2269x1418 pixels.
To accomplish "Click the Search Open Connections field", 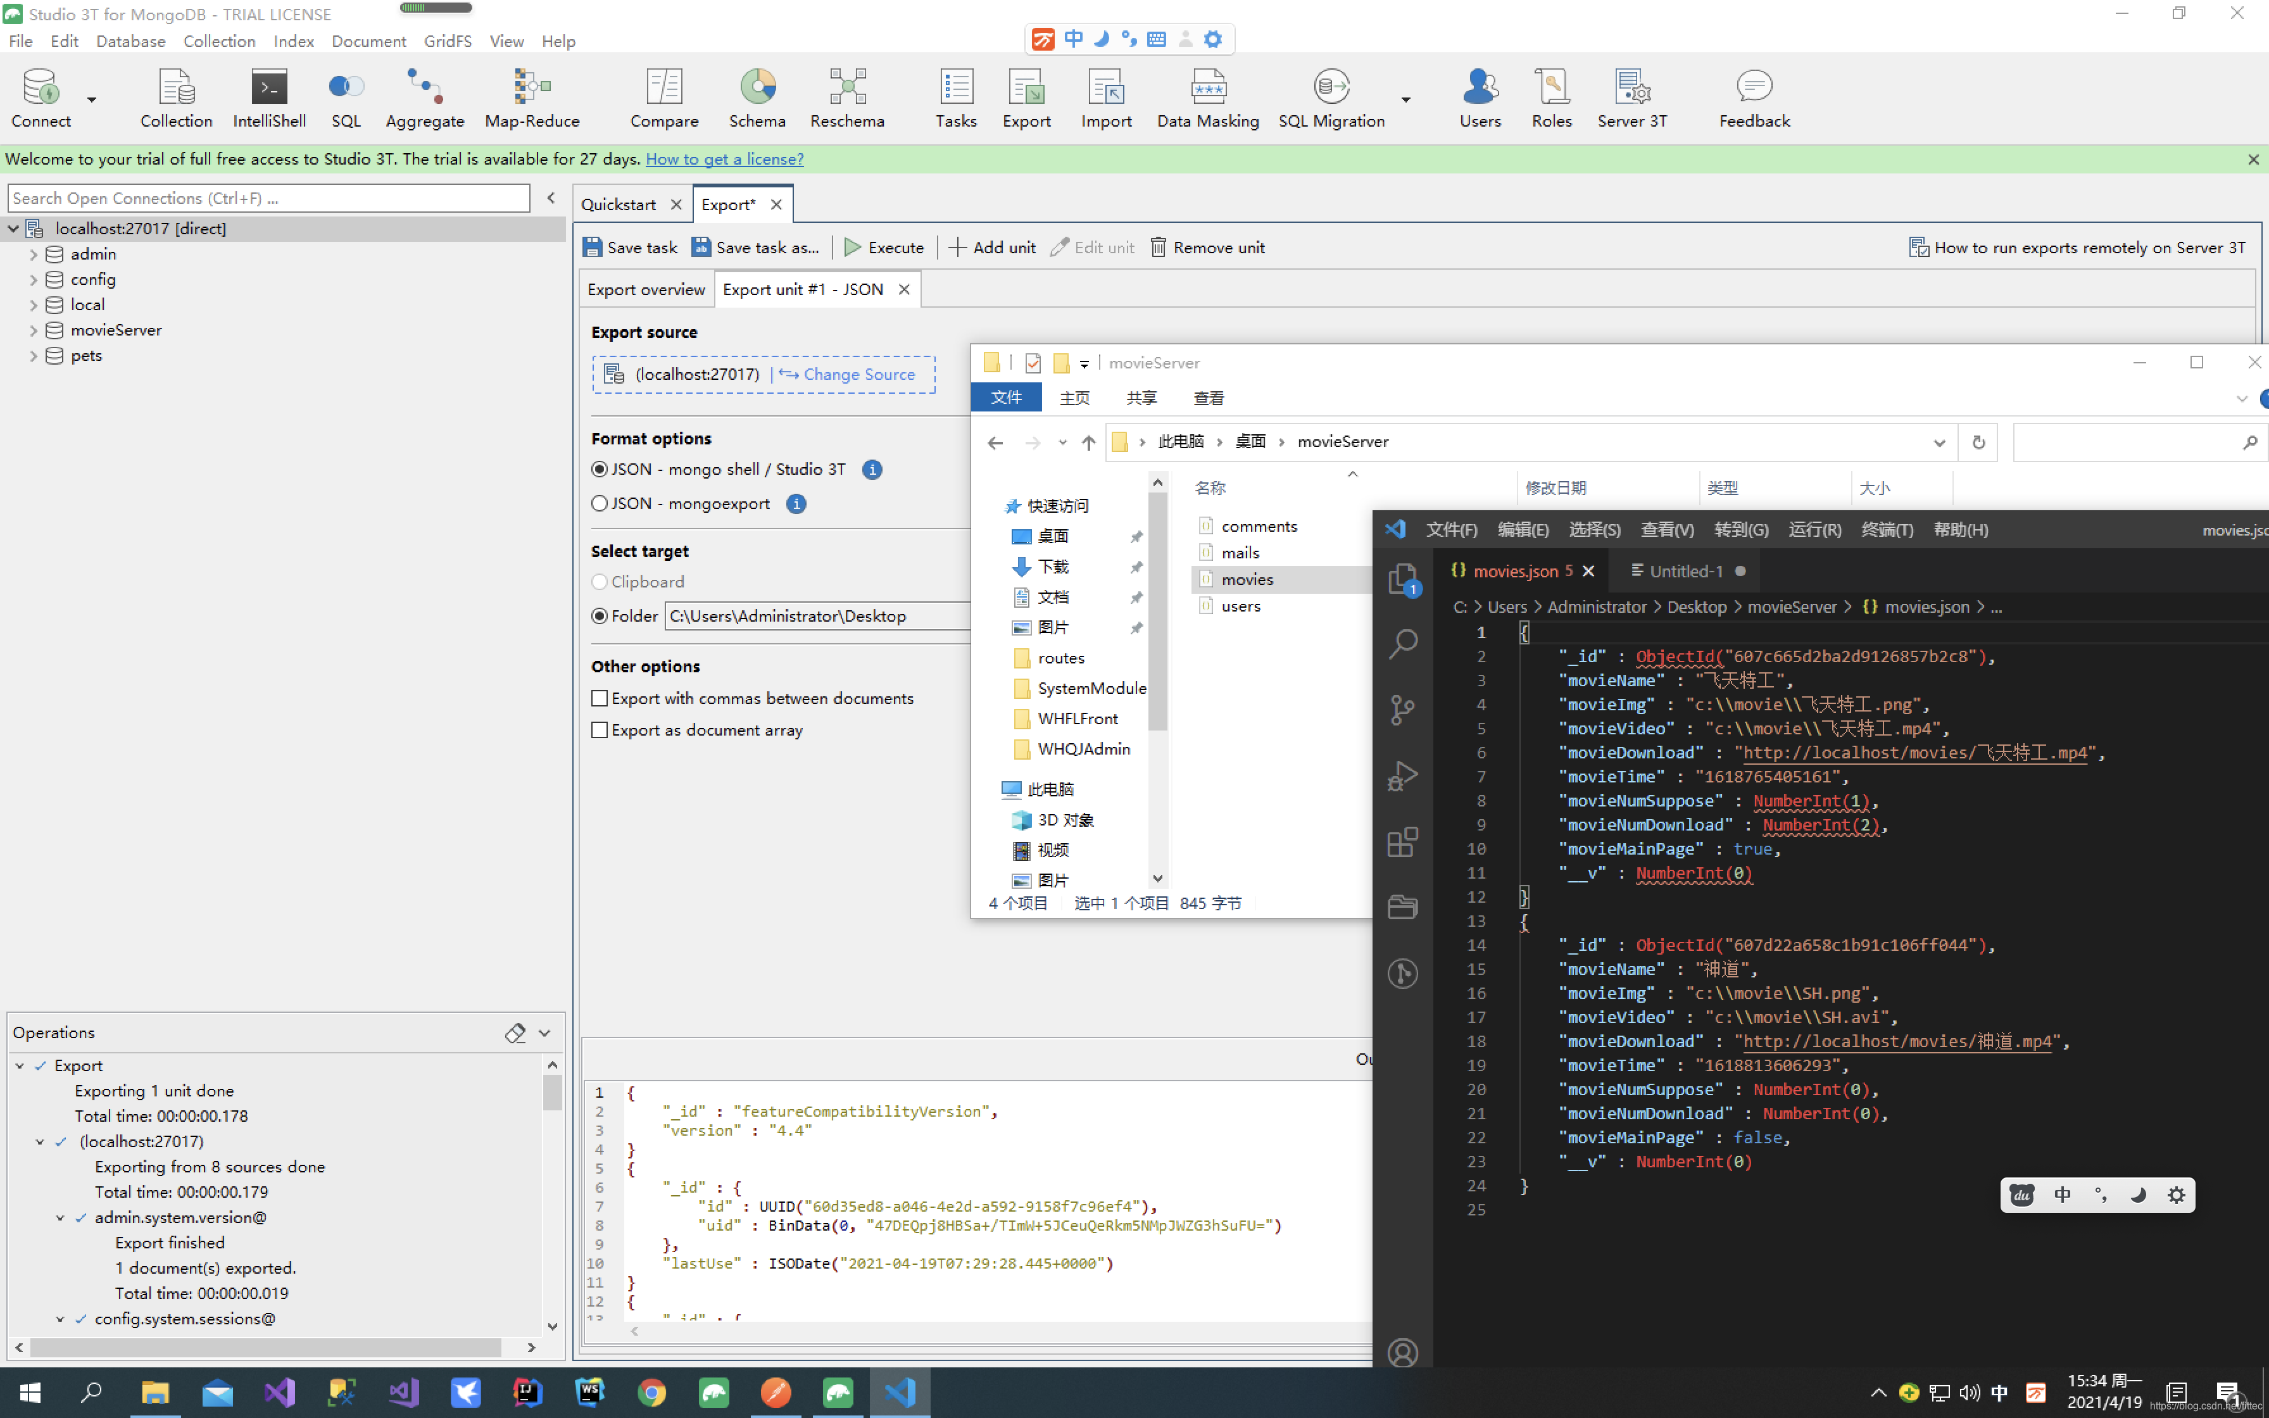I will [x=269, y=198].
